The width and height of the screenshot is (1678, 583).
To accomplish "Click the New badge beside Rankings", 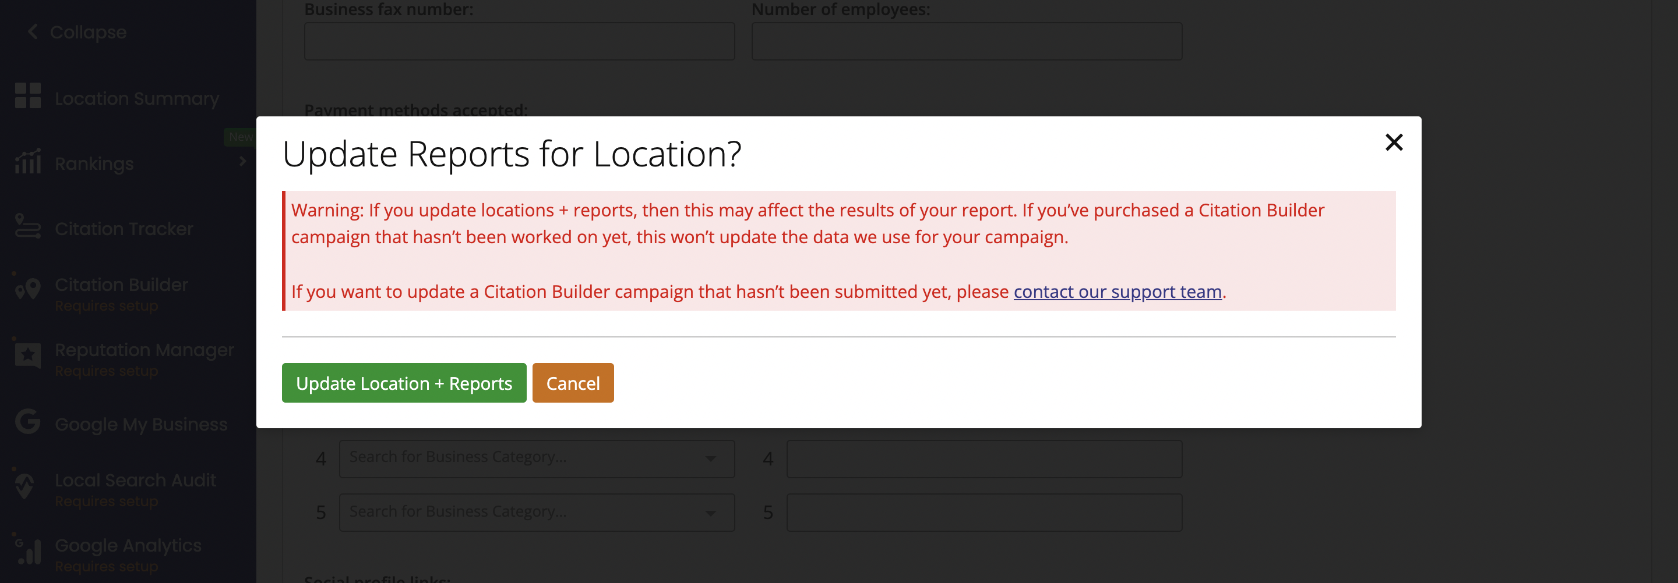I will 241,137.
